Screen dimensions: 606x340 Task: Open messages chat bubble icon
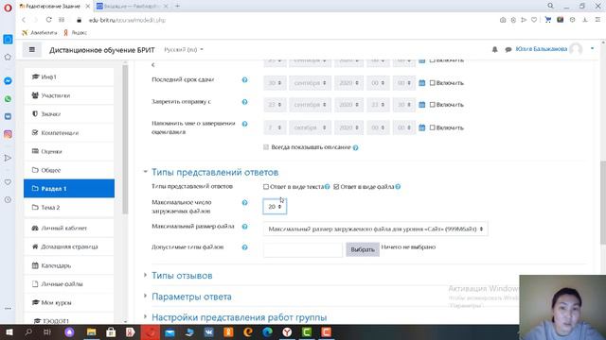point(508,49)
